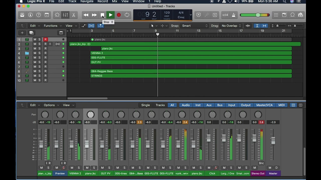Click the Forward transport button
This screenshot has height=180, width=321.
(x=94, y=15)
